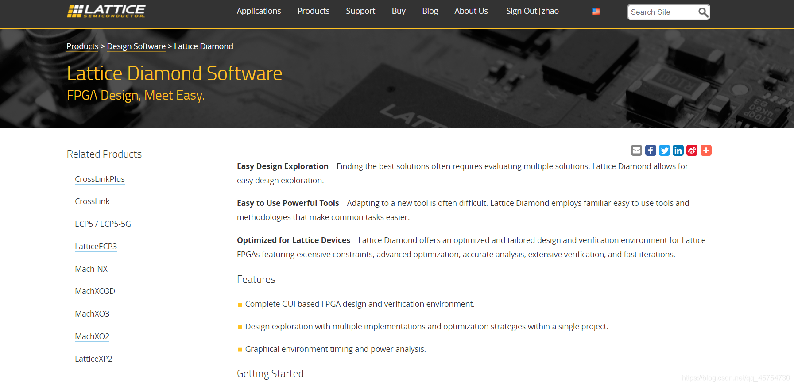Click the Features heading
Viewport: 794px width, 386px height.
pyautogui.click(x=256, y=279)
